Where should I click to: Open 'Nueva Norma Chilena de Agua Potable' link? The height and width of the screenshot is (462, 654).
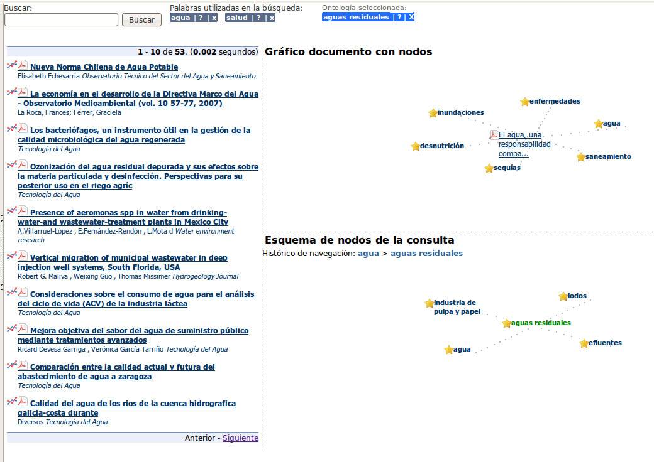pyautogui.click(x=104, y=67)
